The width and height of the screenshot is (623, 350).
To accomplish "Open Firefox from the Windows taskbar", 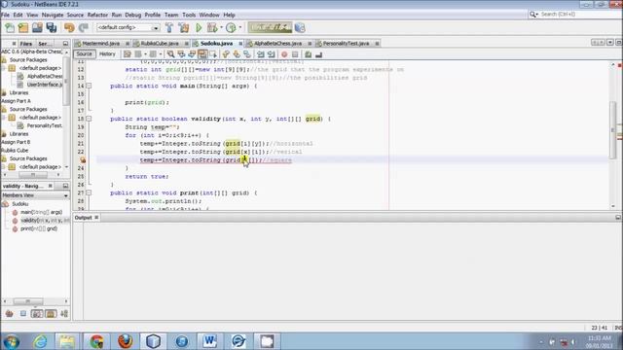I will (125, 341).
